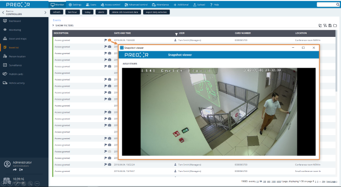This screenshot has width=341, height=187.
Task: Maximize the Snapshot viewer window
Action: pyautogui.click(x=303, y=48)
